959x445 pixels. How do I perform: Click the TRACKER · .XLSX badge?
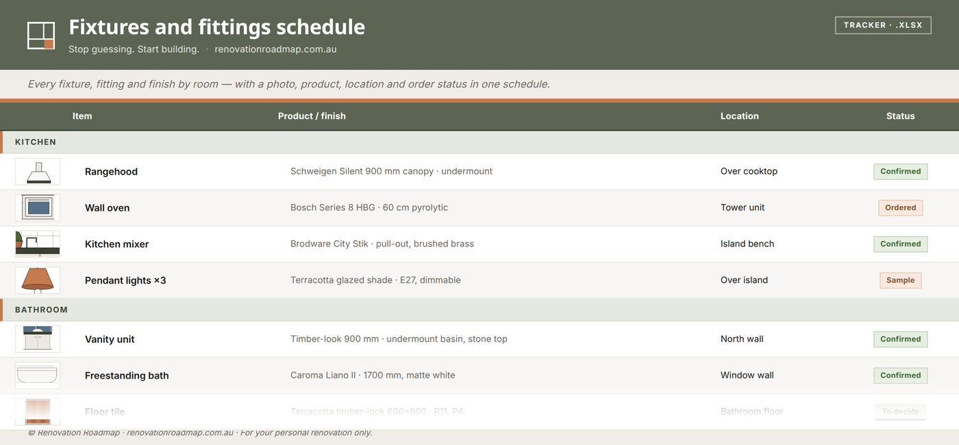883,25
